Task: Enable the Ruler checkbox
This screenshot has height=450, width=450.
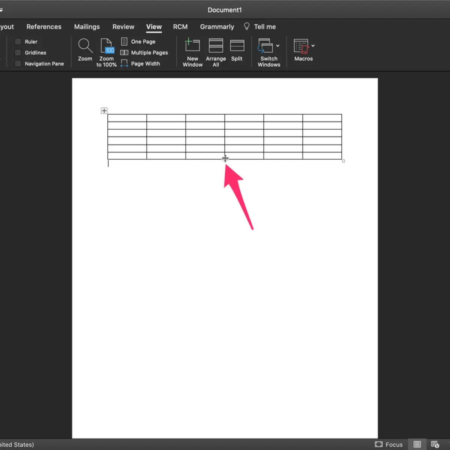Action: pyautogui.click(x=18, y=42)
